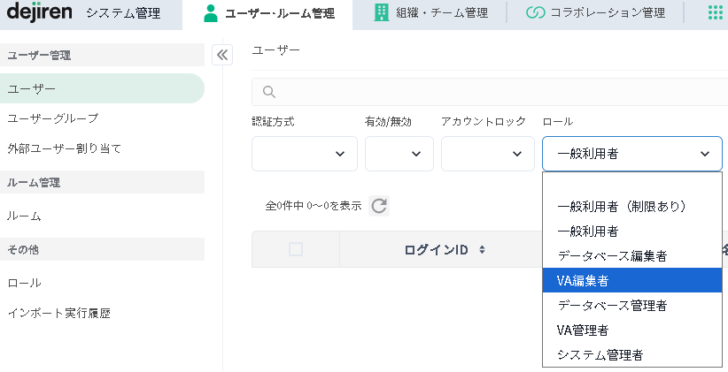This screenshot has width=728, height=372.
Task: Switch to システム管理 tab
Action: [122, 12]
